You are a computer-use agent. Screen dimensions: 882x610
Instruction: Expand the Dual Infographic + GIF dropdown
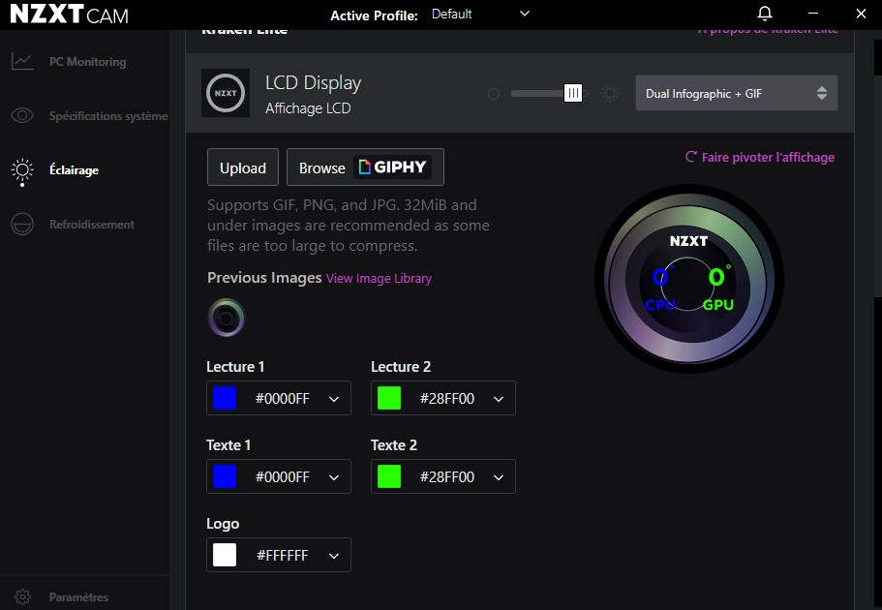click(736, 94)
